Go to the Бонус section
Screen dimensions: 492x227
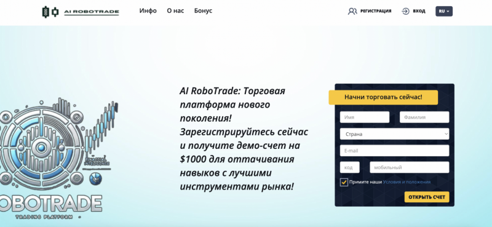tap(203, 10)
